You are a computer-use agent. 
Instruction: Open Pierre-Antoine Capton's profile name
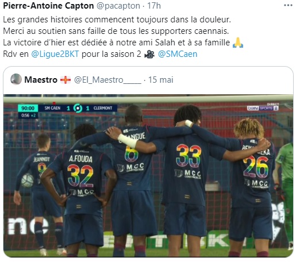(48, 6)
